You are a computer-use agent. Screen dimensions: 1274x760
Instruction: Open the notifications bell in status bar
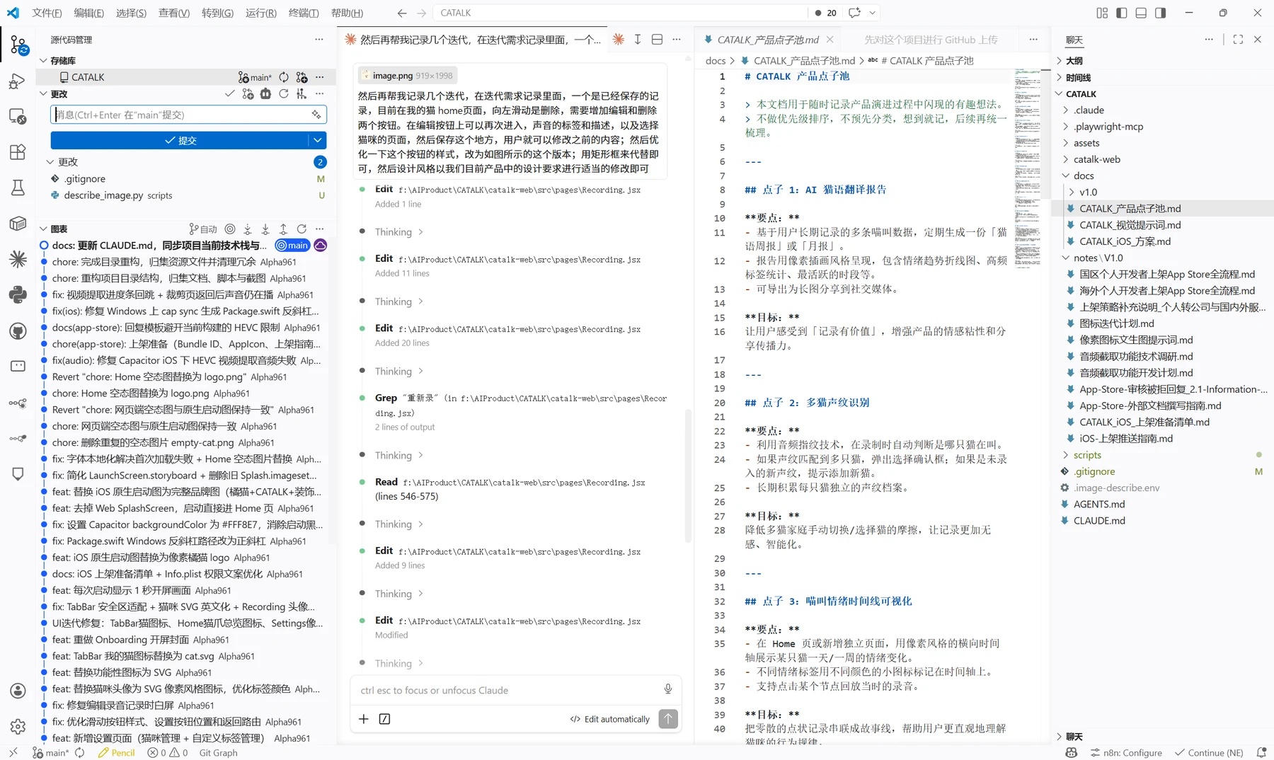click(1261, 752)
